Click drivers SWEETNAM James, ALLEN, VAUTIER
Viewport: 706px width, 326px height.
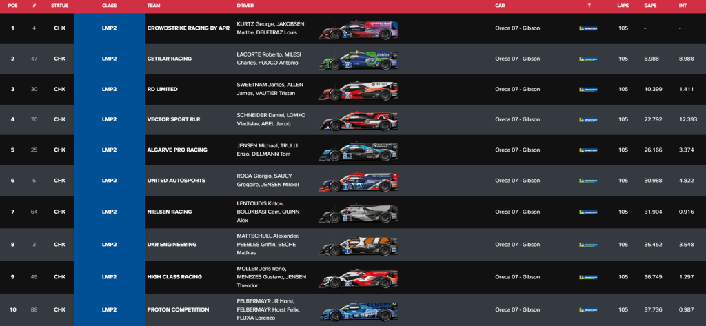click(270, 89)
